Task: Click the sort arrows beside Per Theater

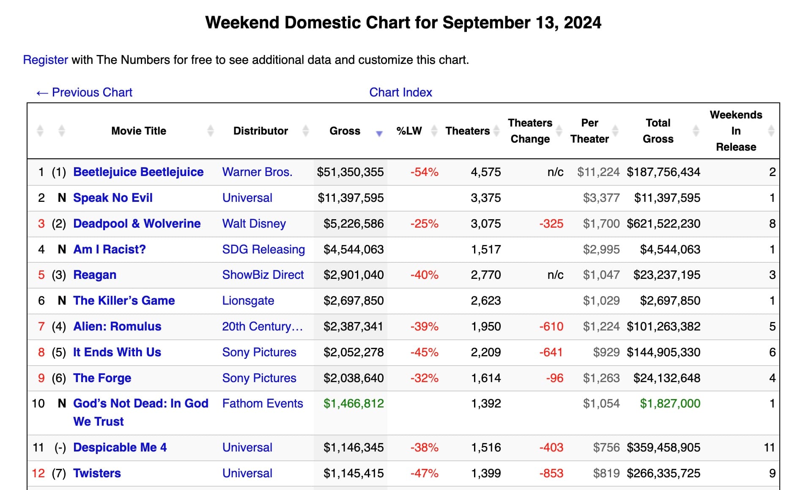Action: coord(616,131)
